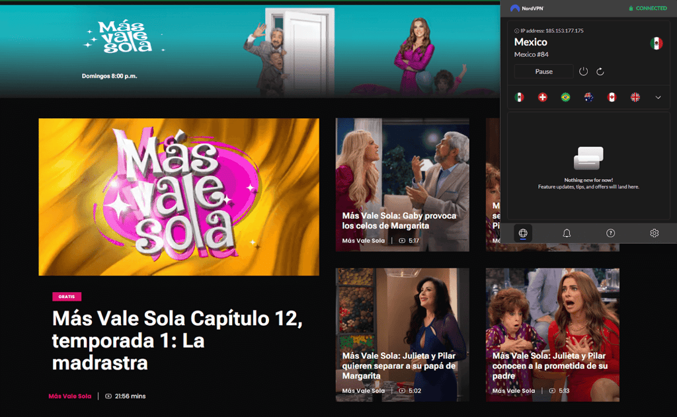Click the empty inbox cards illustration
The width and height of the screenshot is (677, 417).
(x=588, y=158)
